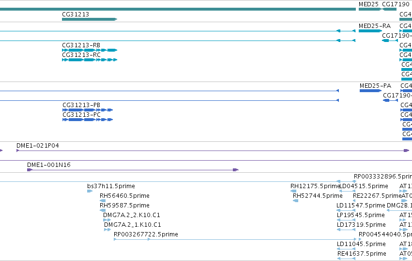
Task: Click the LD11547.5prime label
Action: pyautogui.click(x=361, y=206)
